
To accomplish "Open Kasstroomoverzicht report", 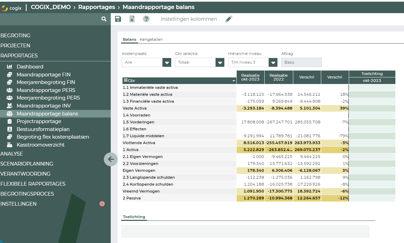I will click(40, 145).
